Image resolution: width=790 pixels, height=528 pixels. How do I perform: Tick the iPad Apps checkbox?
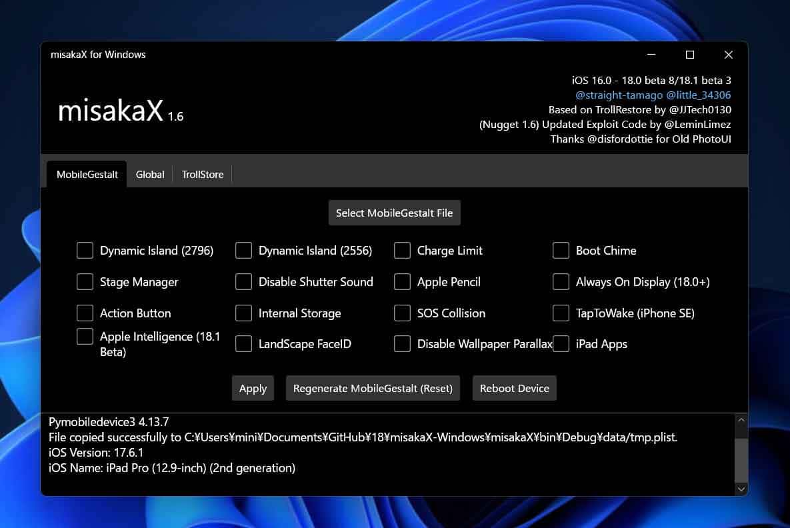pos(561,344)
